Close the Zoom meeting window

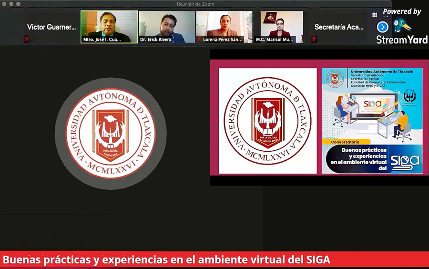click(4, 4)
